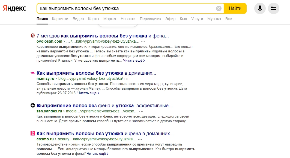Click the mamsy.ru blog URL path
This screenshot has width=290, height=158.
click(x=91, y=79)
